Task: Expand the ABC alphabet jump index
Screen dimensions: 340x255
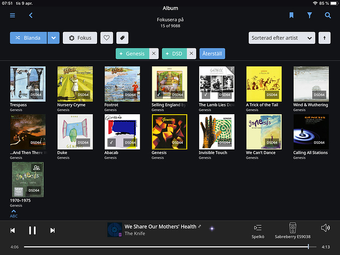Action: pyautogui.click(x=14, y=214)
